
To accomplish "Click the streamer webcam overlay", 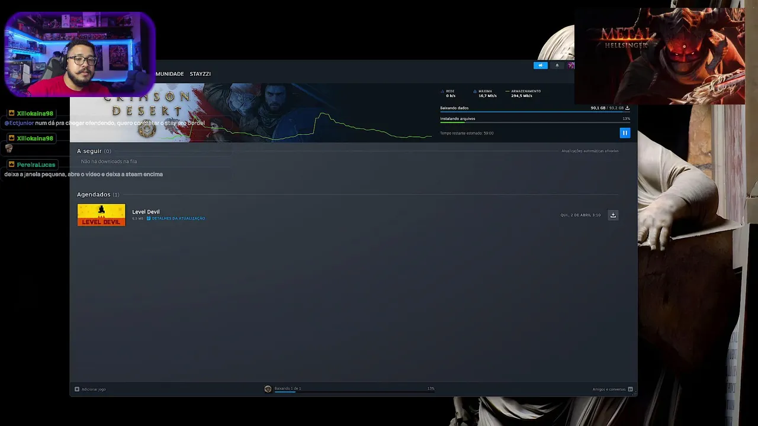I will point(79,54).
